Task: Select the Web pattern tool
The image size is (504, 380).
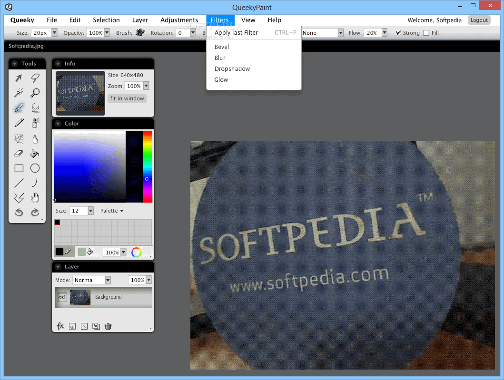Action: 19,139
